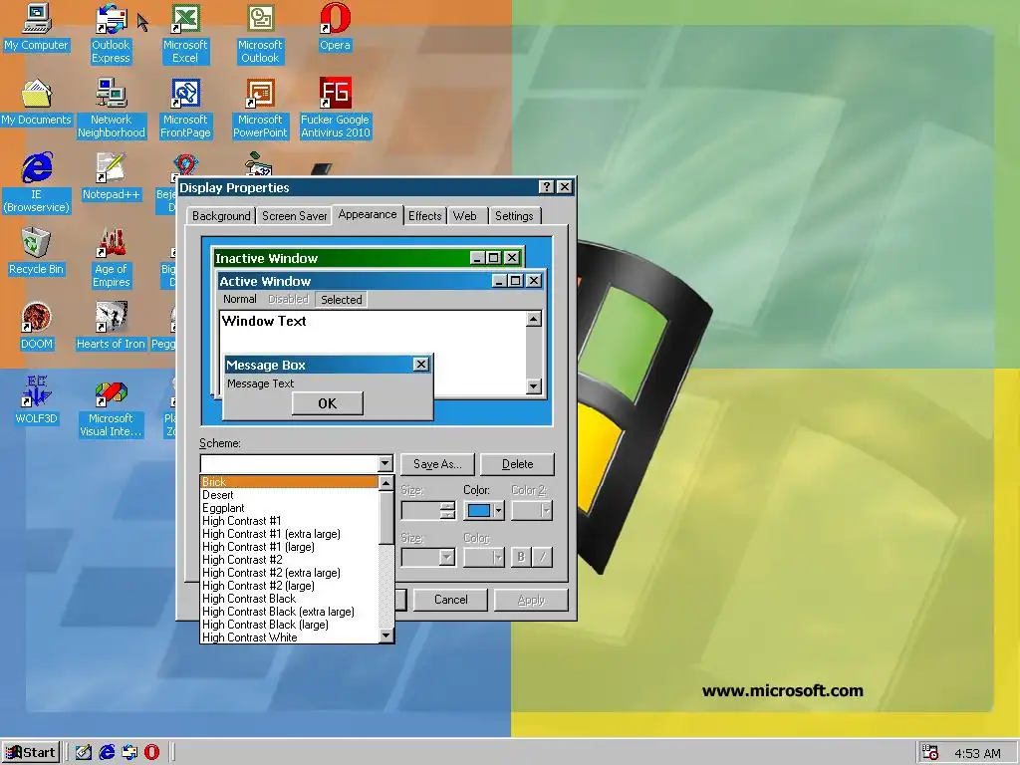1020x765 pixels.
Task: Choose High Contrast Black scheme
Action: (x=290, y=599)
